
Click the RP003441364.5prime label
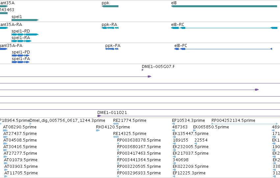point(139,160)
